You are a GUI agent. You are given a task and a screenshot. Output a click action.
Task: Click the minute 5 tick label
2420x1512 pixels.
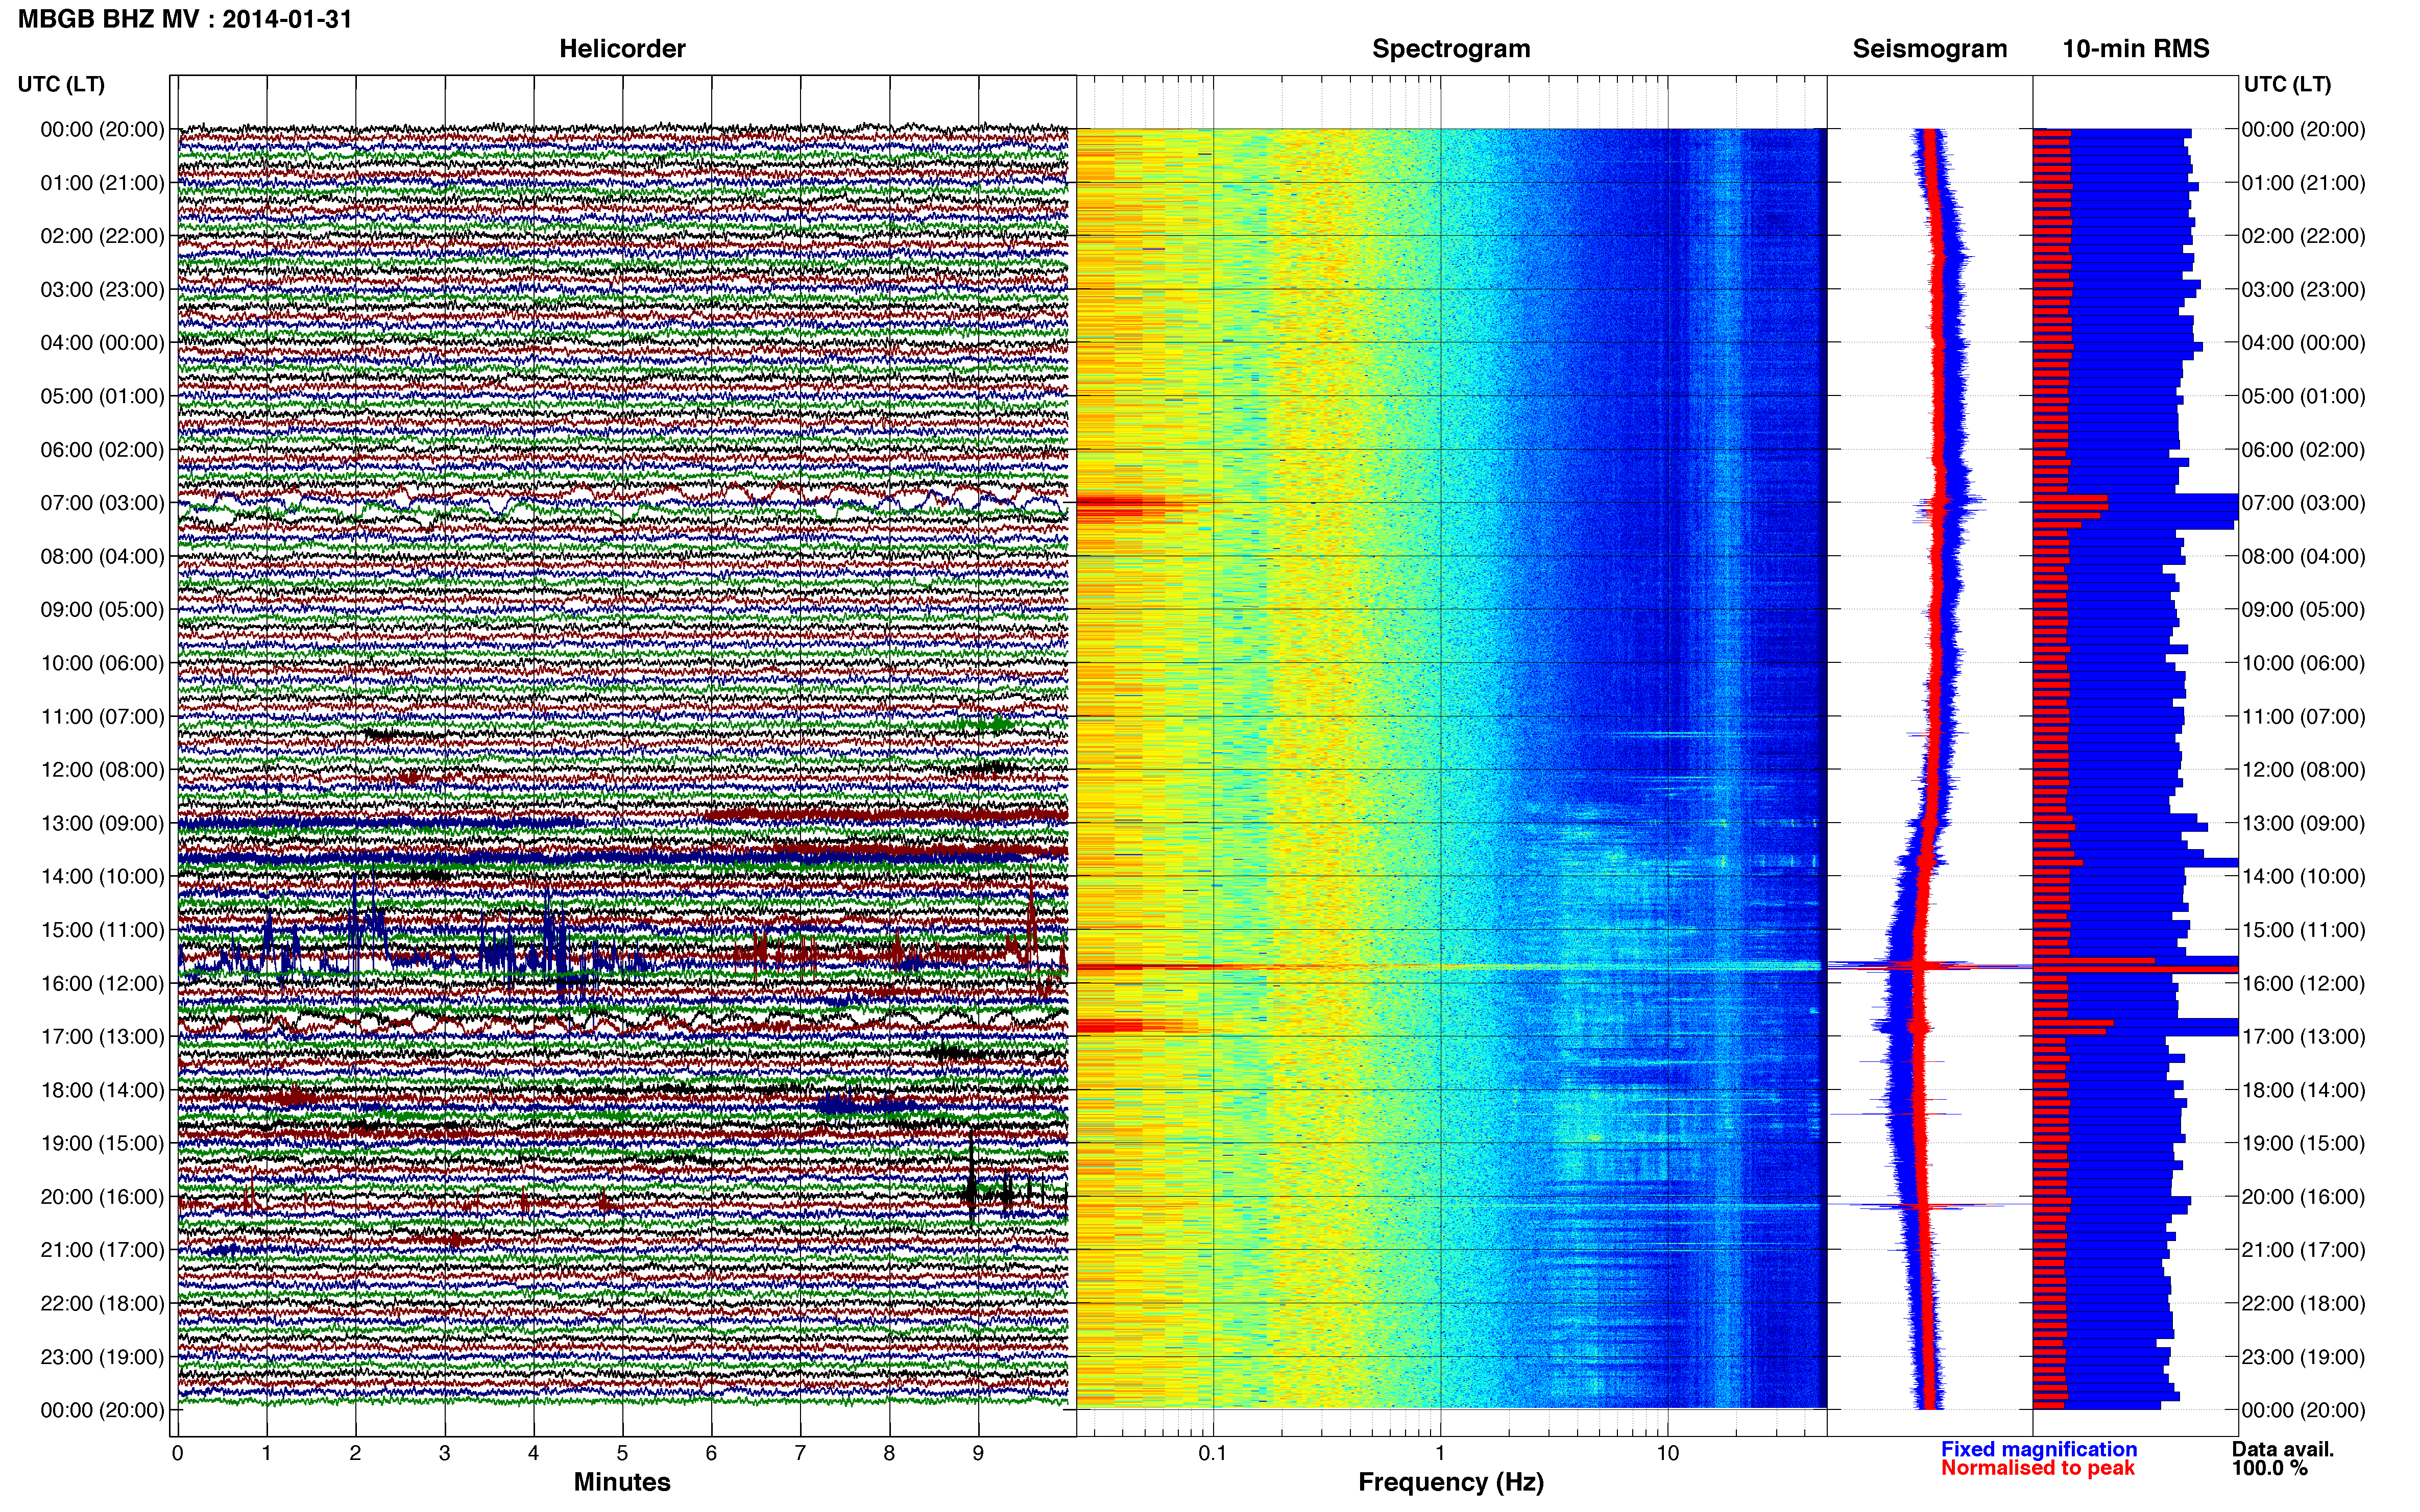click(x=622, y=1453)
